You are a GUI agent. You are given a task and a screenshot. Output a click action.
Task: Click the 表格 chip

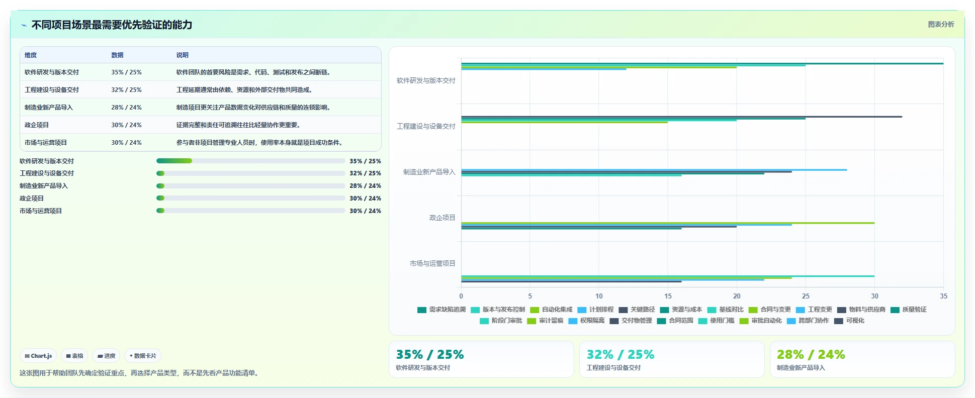coord(74,356)
